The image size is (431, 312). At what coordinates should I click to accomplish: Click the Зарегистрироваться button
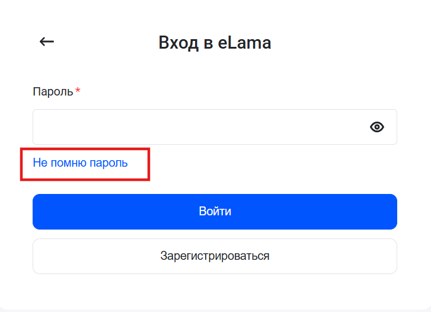tap(215, 256)
